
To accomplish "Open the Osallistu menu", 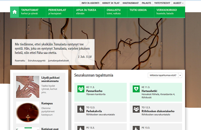I will pyautogui.click(x=116, y=12).
